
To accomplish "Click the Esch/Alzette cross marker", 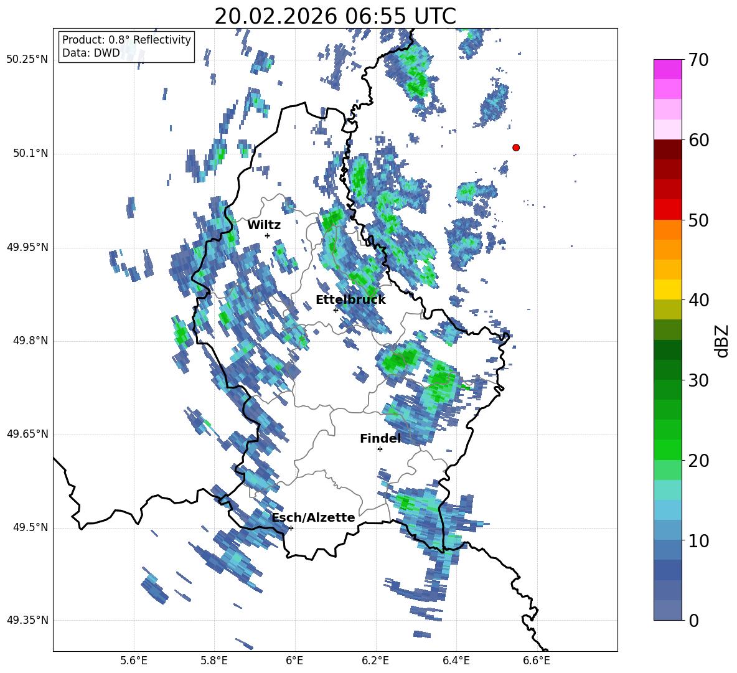I will pyautogui.click(x=291, y=528).
